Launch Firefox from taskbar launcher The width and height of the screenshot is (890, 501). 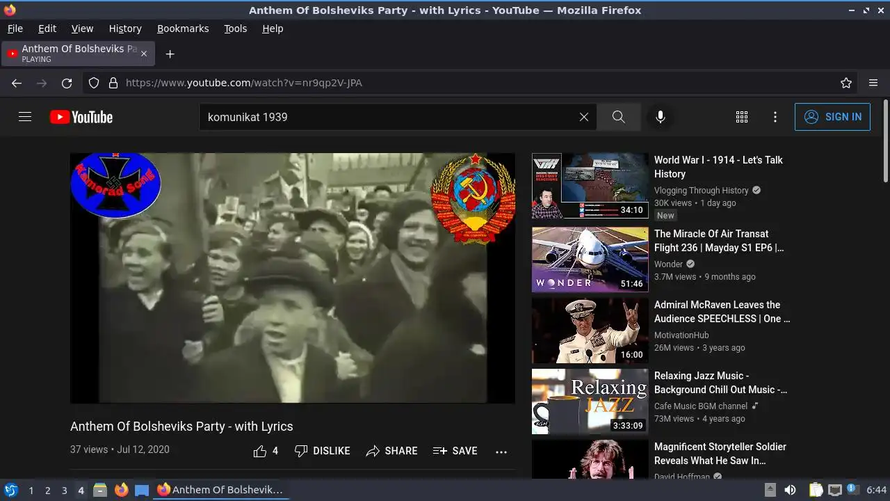[x=121, y=490]
